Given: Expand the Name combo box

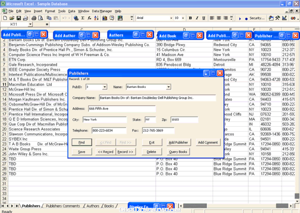Looking at the screenshot, I should (168, 87).
